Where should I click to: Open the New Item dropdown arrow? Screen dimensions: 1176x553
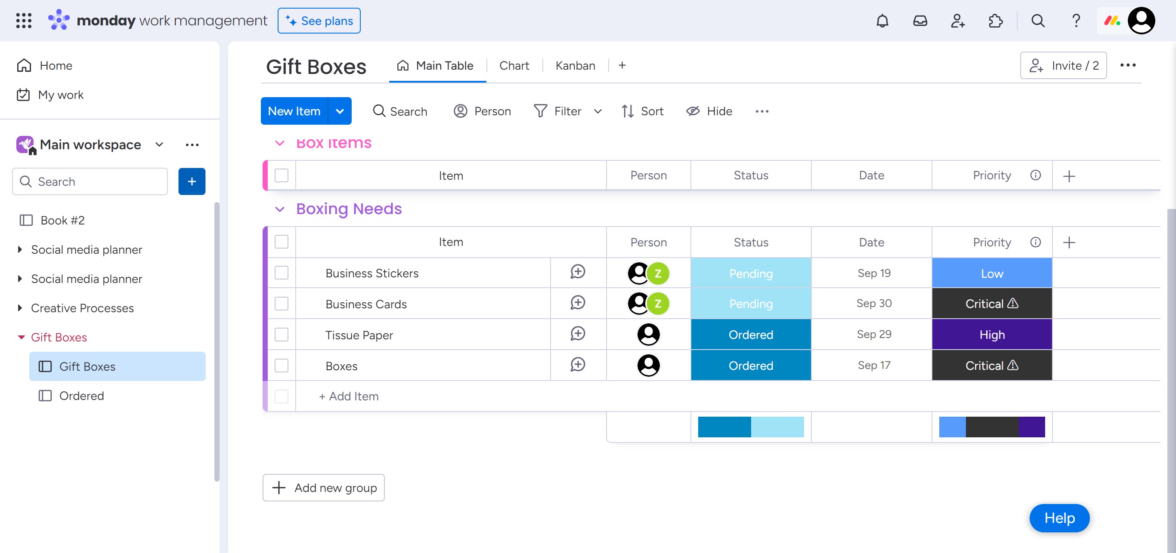340,111
